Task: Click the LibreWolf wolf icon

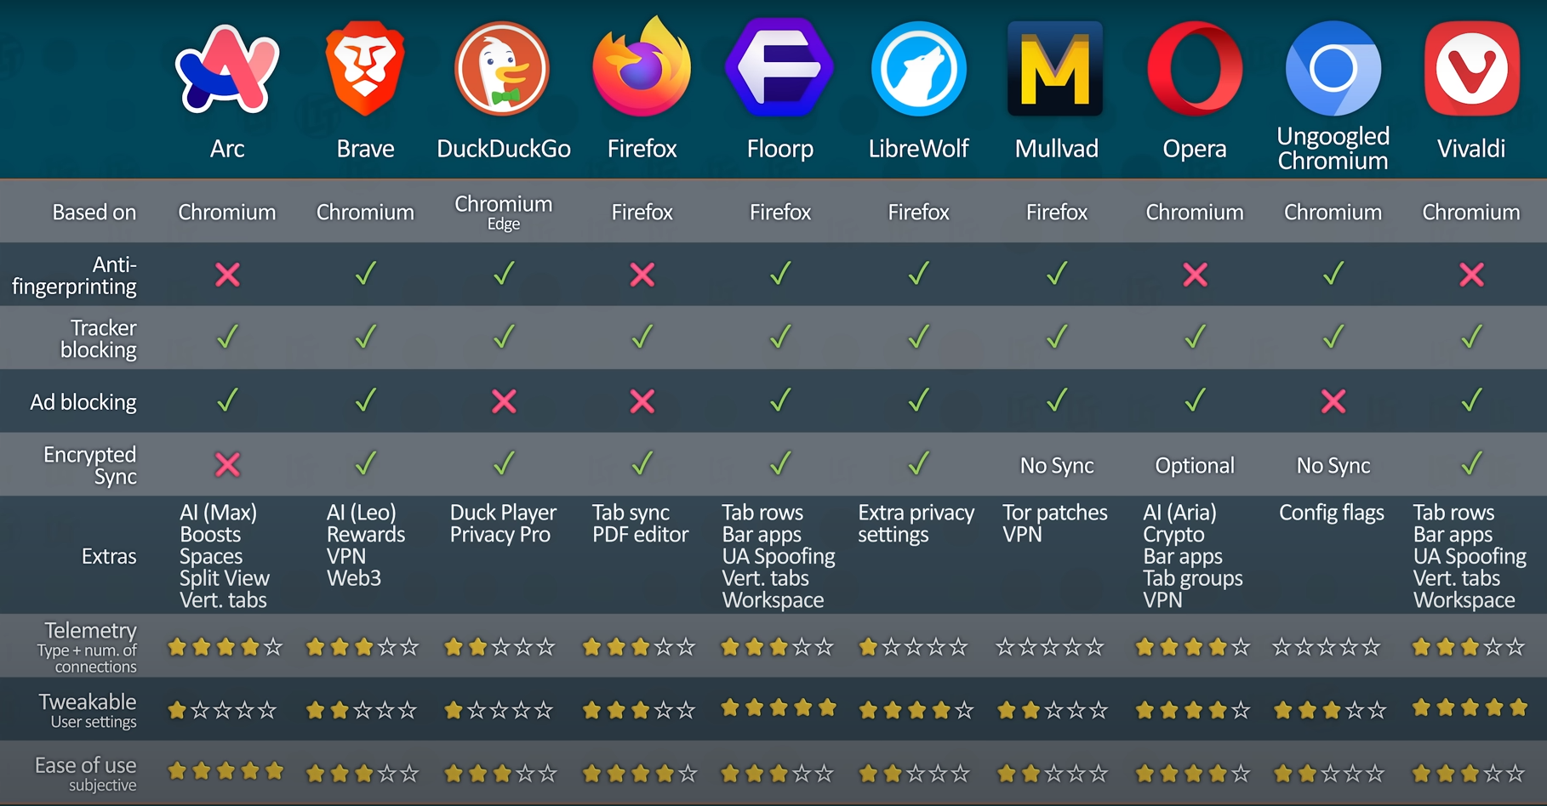Action: coord(918,69)
